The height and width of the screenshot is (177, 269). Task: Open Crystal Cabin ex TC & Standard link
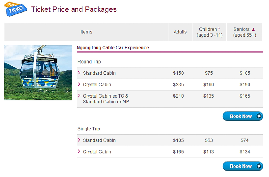(x=106, y=99)
